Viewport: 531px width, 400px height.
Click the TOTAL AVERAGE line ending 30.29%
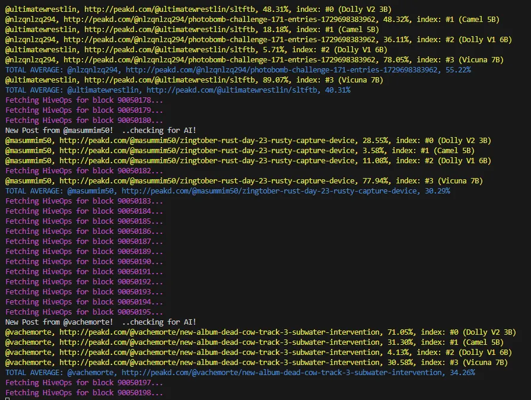point(228,191)
